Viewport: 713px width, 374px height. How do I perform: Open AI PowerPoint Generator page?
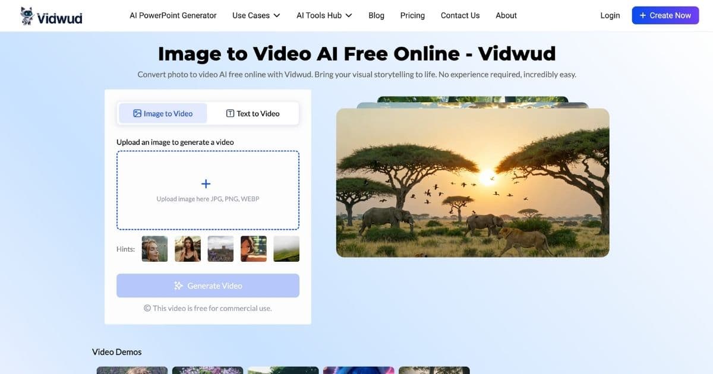[173, 15]
